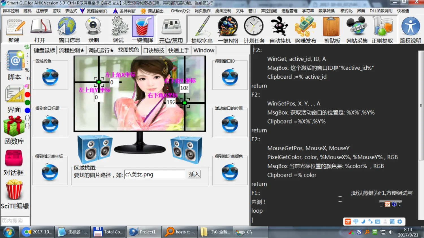This screenshot has width=424, height=238.
Task: Switch to Total Commander in the taskbar
Action: click(x=108, y=232)
